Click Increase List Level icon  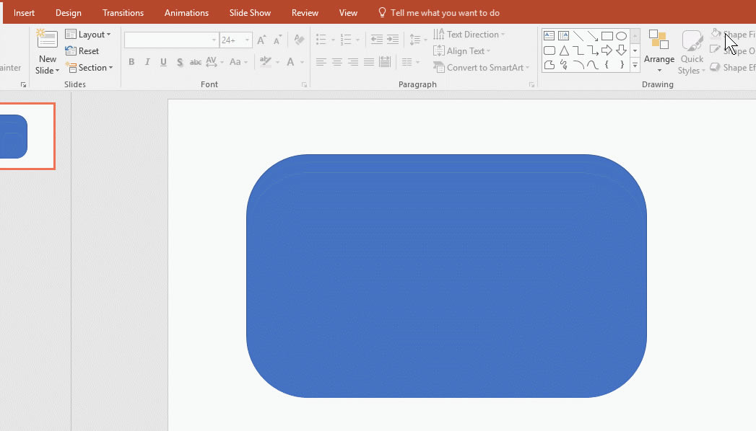(x=393, y=40)
